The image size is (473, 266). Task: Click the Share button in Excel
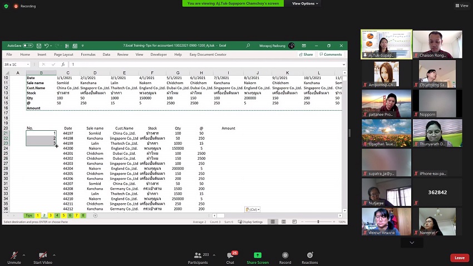tap(306, 55)
